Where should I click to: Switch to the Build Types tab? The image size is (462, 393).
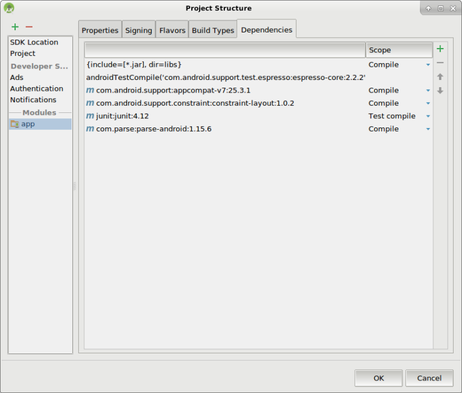coord(213,31)
